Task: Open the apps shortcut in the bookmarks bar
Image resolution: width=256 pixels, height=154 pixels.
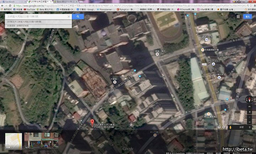Action: (6, 10)
